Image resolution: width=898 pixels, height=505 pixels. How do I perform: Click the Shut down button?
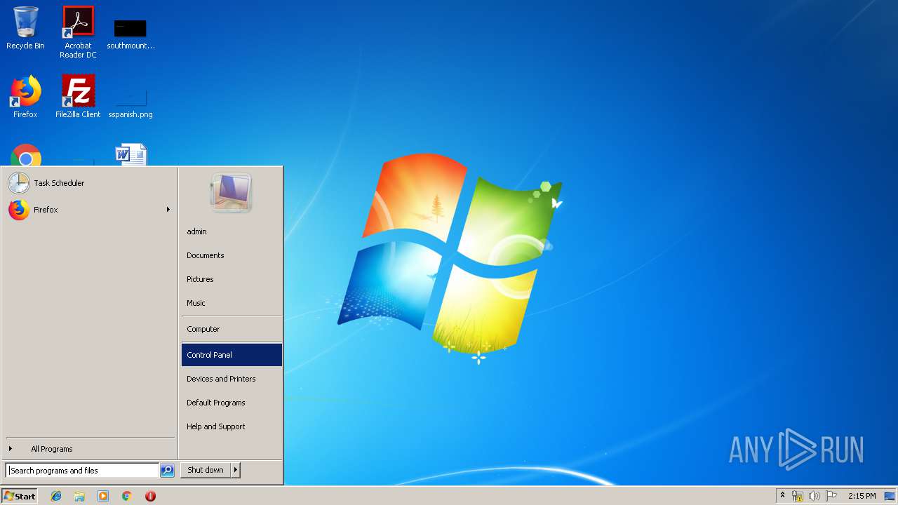tap(206, 470)
